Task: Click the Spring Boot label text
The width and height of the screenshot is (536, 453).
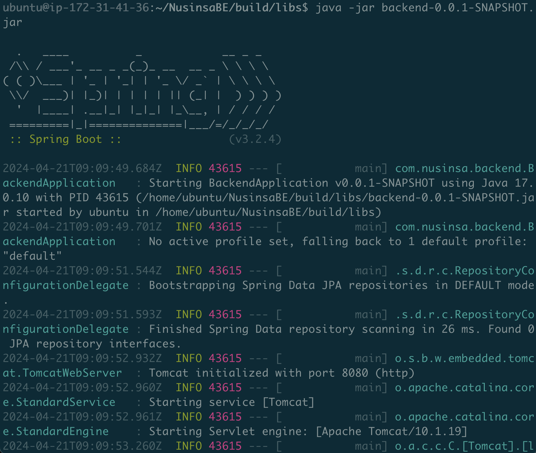Action: coord(66,139)
